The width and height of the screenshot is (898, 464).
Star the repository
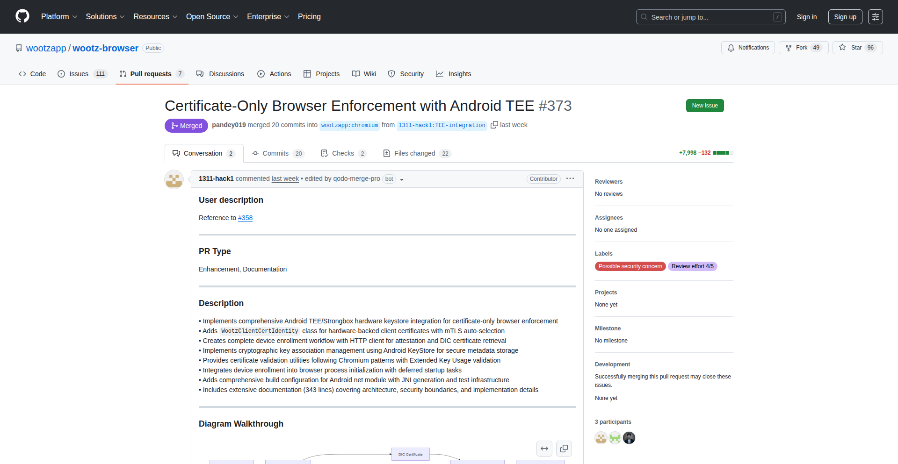(857, 48)
